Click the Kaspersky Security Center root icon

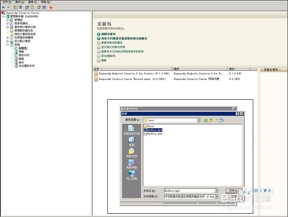[3, 13]
